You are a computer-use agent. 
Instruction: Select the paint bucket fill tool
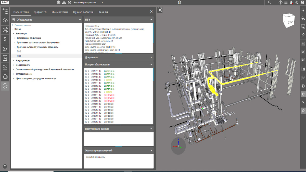pyautogui.click(x=303, y=18)
